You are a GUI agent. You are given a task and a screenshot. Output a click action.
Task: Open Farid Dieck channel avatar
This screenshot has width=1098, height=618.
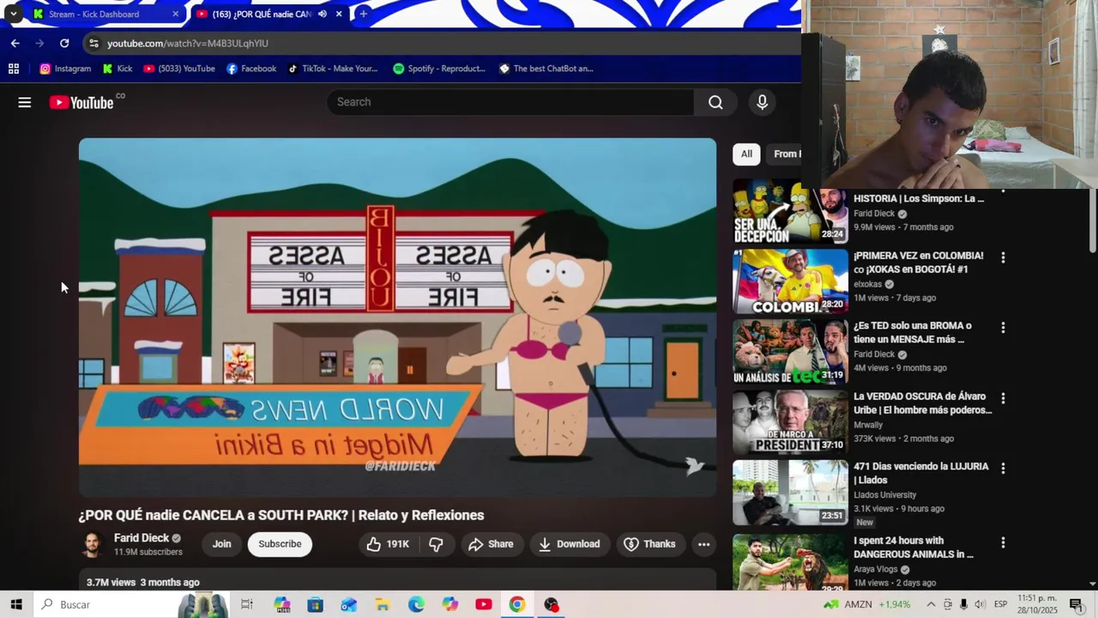point(92,544)
